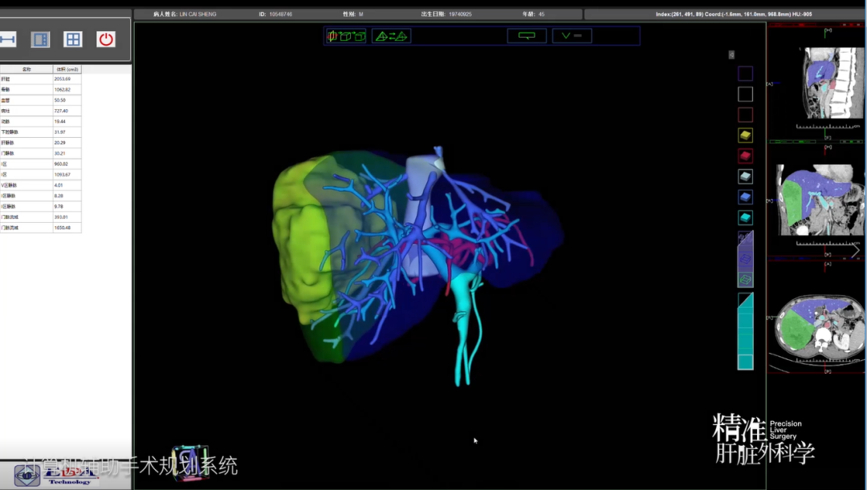The height and width of the screenshot is (490, 867).
Task: Toggle the red structure visibility box
Action: [745, 156]
